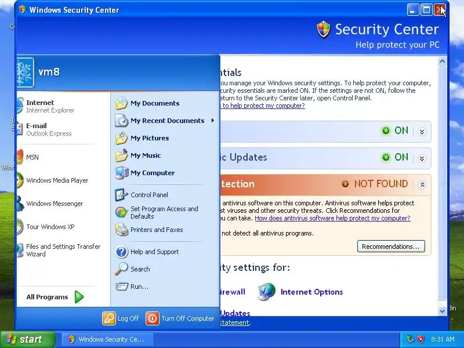The image size is (464, 348).
Task: Click the Security Center vertical scrollbar thumb
Action: [442, 183]
